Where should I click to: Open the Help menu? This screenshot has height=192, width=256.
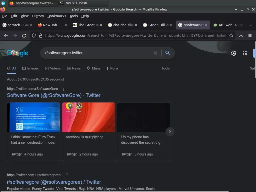[x=85, y=16]
